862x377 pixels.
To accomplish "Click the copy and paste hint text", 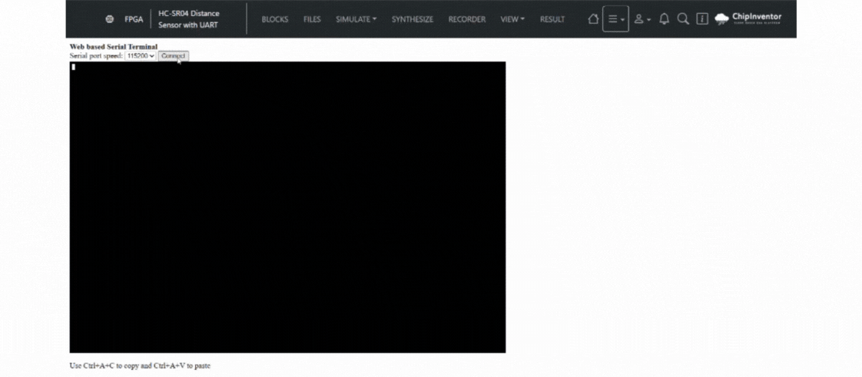I will point(140,365).
